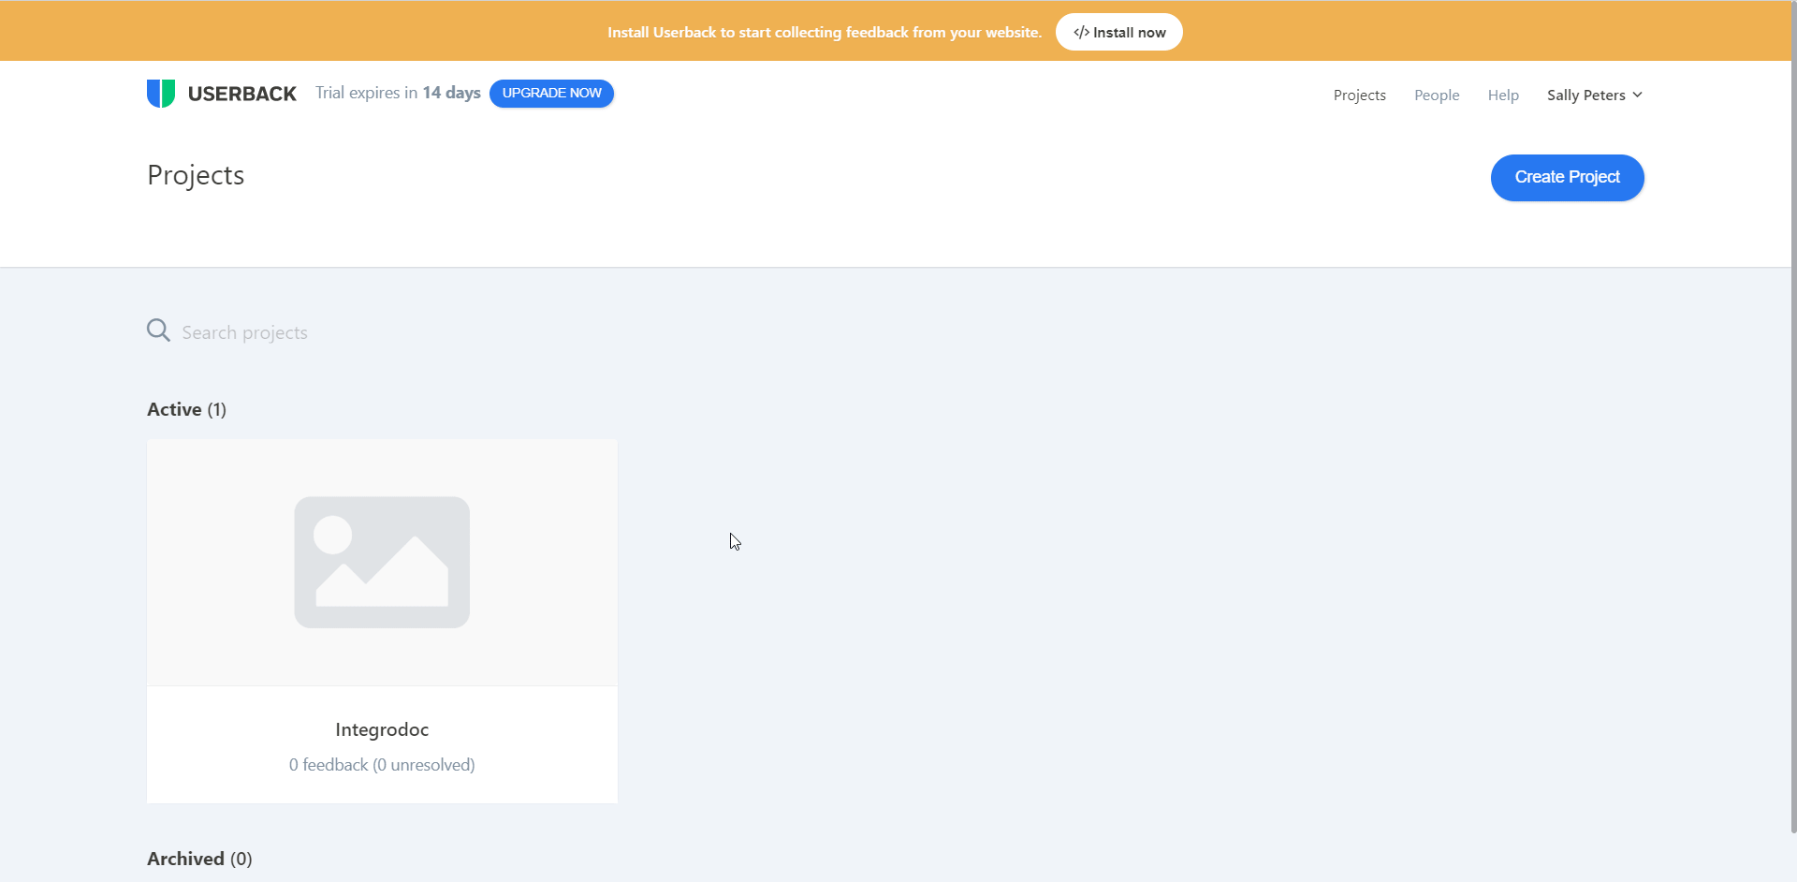Viewport: 1797px width, 882px height.
Task: Click the 'Active (1)' section heading
Action: coord(186,409)
